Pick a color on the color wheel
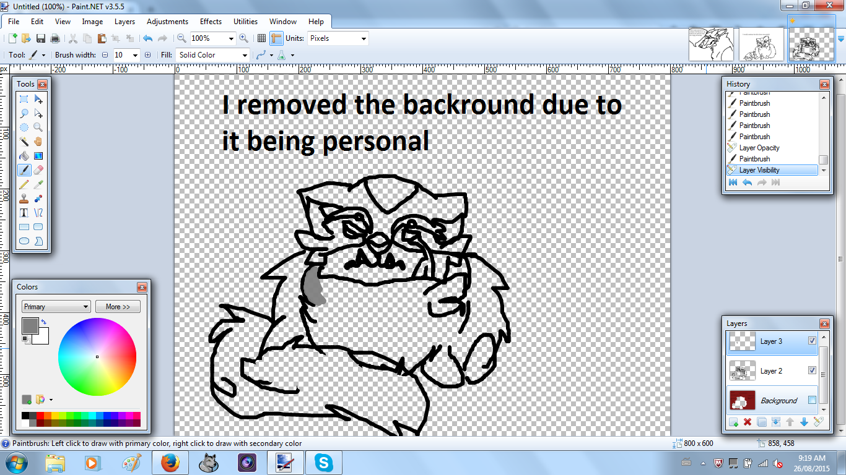The image size is (846, 475). (x=97, y=356)
